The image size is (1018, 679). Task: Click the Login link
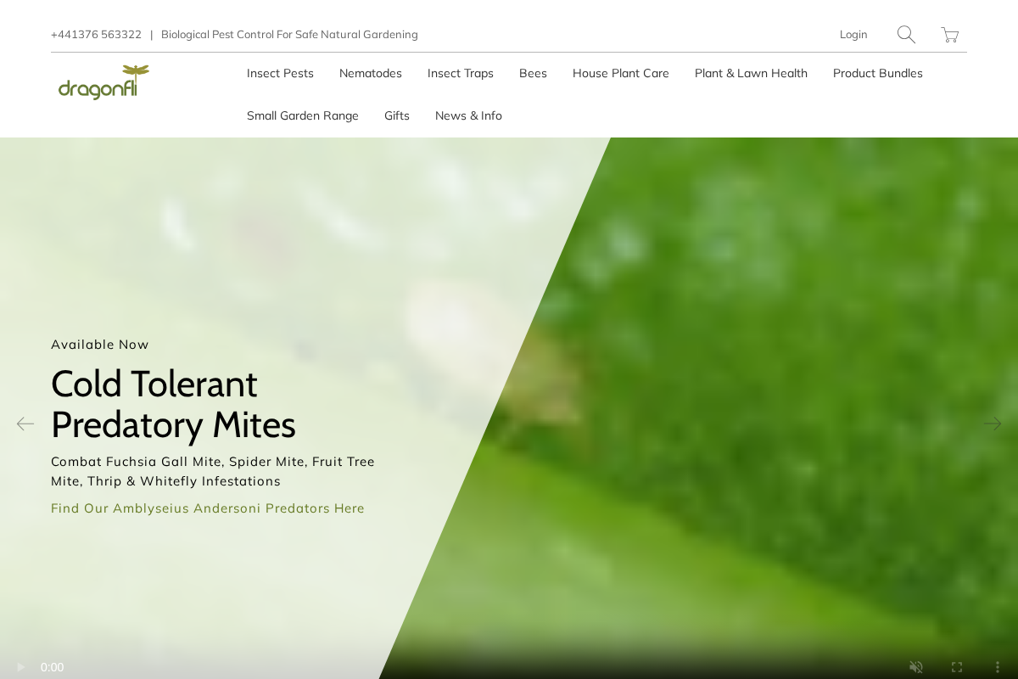click(853, 34)
